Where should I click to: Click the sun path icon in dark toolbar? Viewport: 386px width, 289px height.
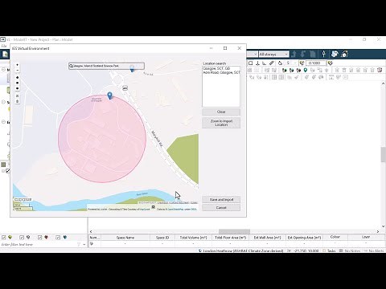click(x=344, y=54)
